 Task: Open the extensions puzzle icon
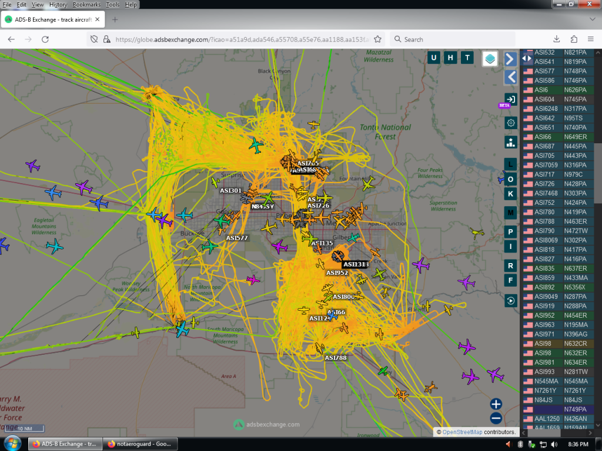coord(574,39)
